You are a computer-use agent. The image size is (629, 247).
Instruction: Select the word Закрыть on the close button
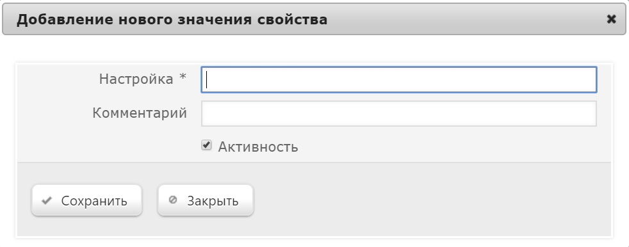tap(213, 200)
